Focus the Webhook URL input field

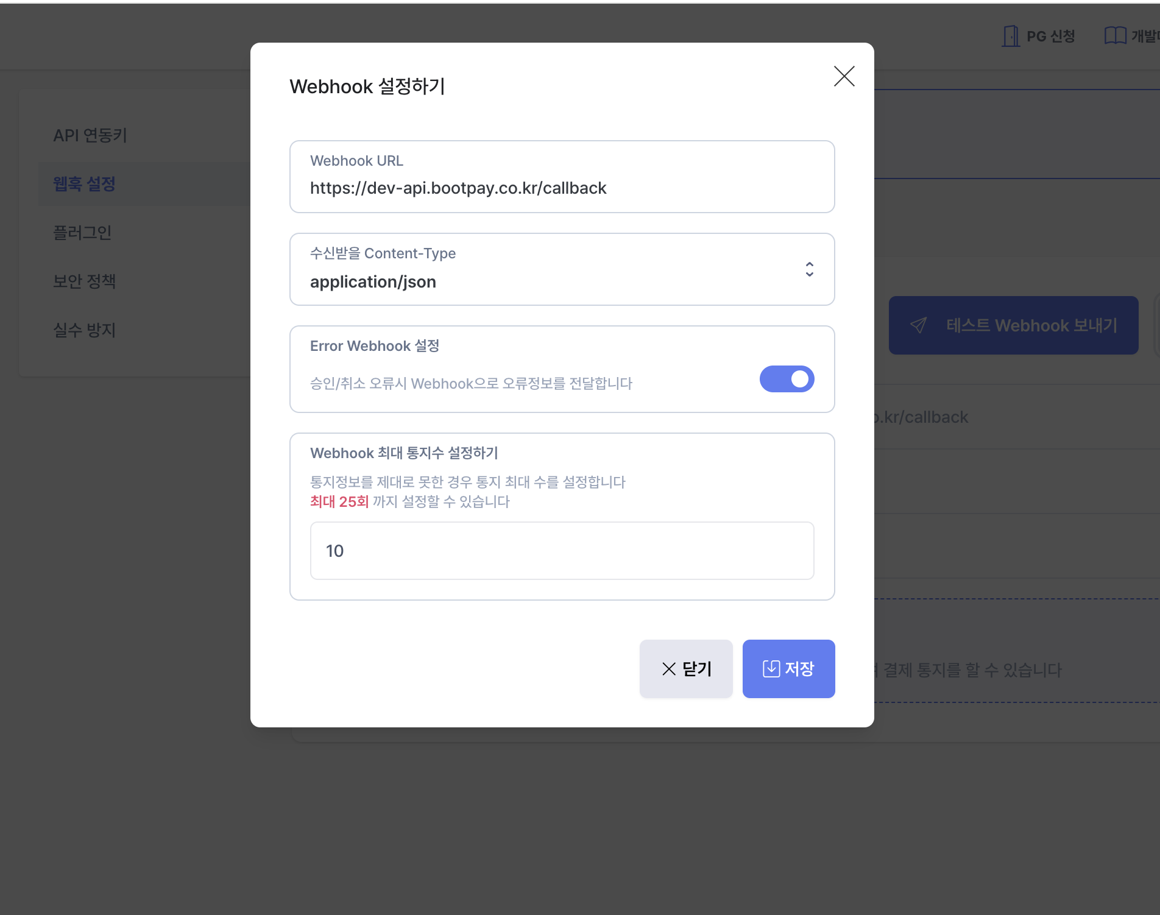(561, 188)
